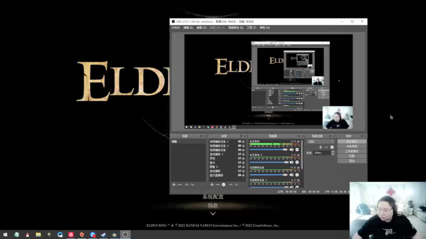
Task: Move selected source up in Sources panel
Action: pos(231,184)
